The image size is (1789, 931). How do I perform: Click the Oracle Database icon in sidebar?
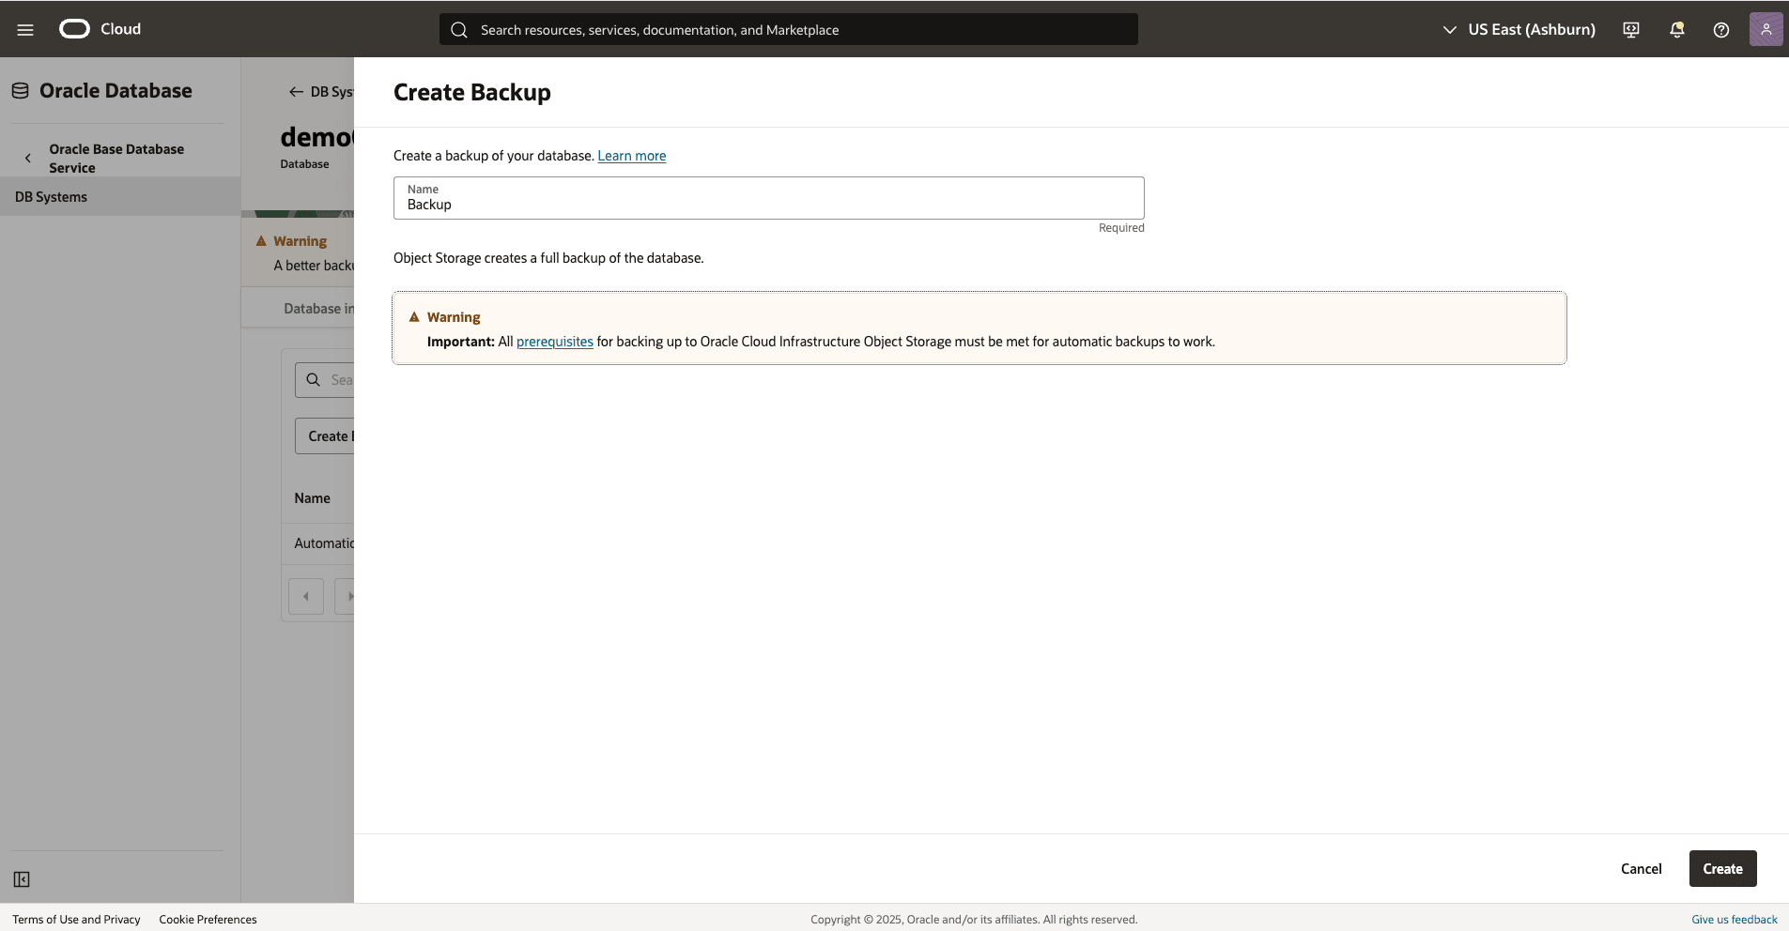point(18,89)
